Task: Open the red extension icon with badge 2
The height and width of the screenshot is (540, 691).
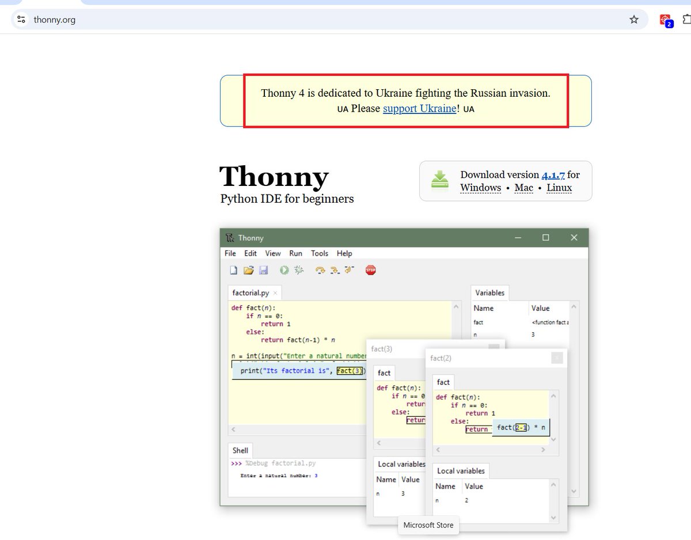Action: point(666,20)
